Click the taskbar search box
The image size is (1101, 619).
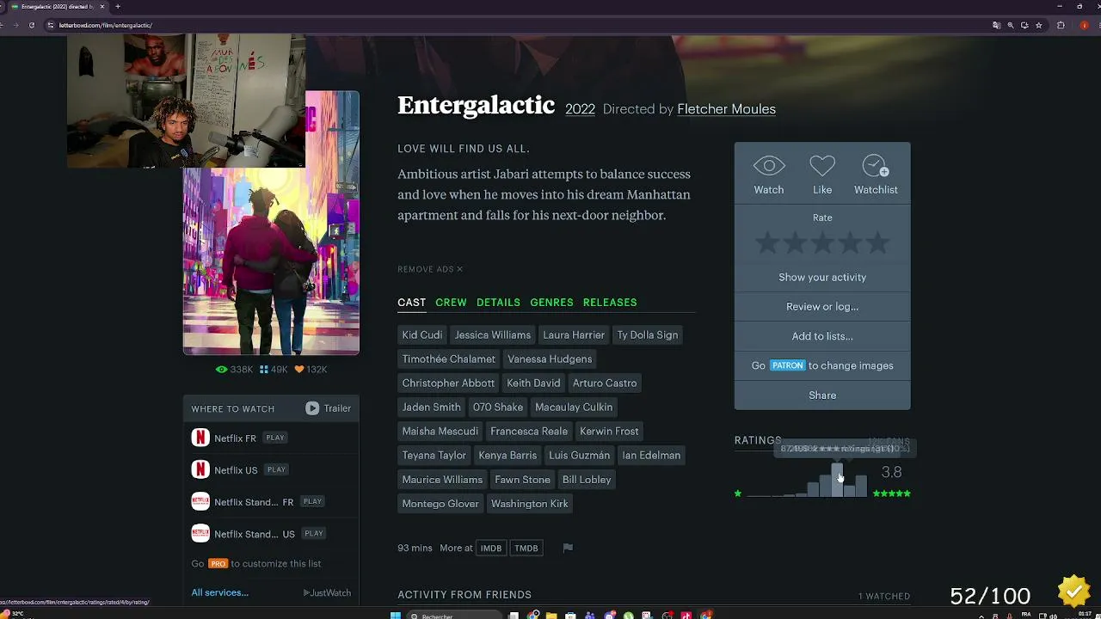(x=454, y=616)
